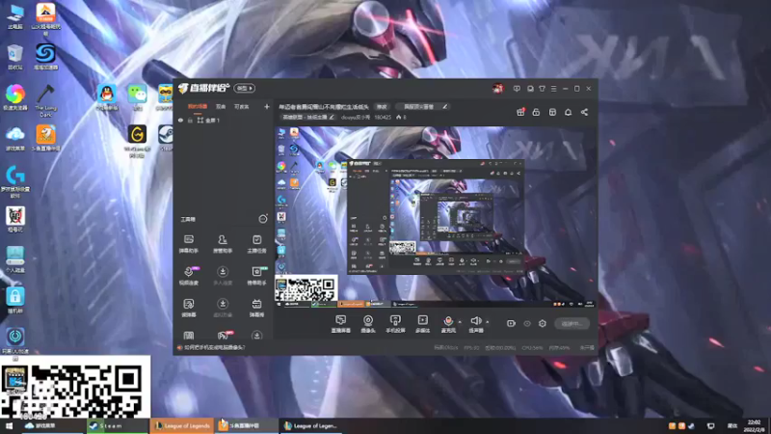Share the stream via share icon
771x434 pixels.
click(584, 112)
